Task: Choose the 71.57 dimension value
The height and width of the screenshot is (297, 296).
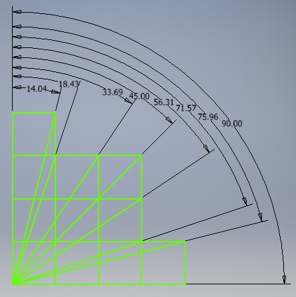Action: point(186,108)
